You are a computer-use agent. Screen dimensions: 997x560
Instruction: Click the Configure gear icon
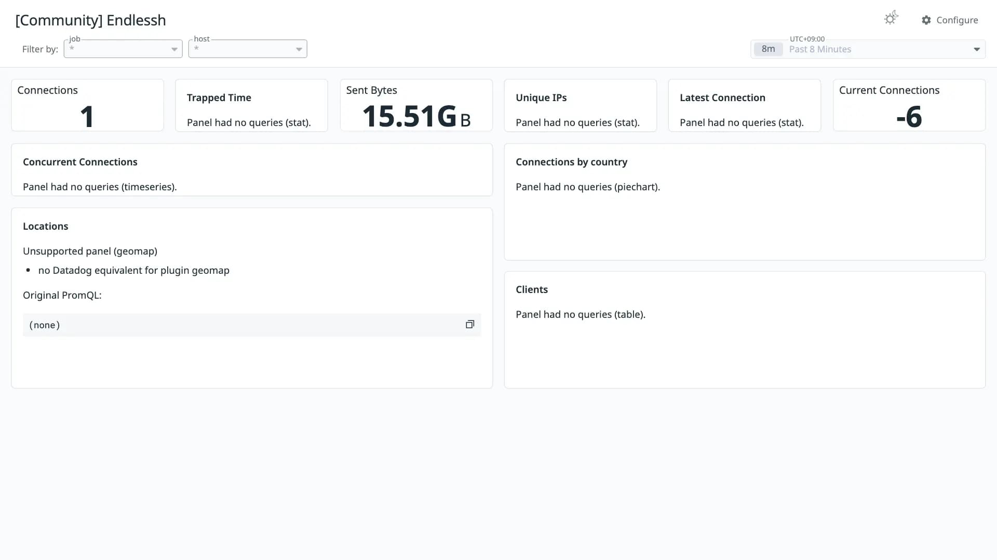coord(926,20)
